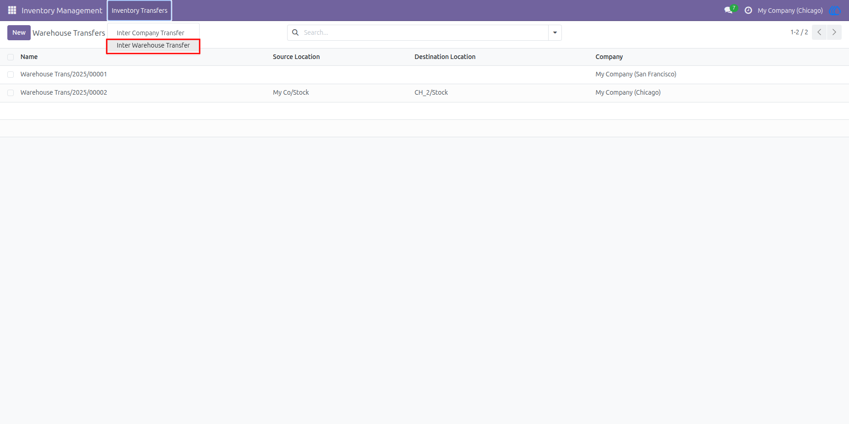Open the messages conversation icon
Screen dimensions: 849x424
[728, 10]
